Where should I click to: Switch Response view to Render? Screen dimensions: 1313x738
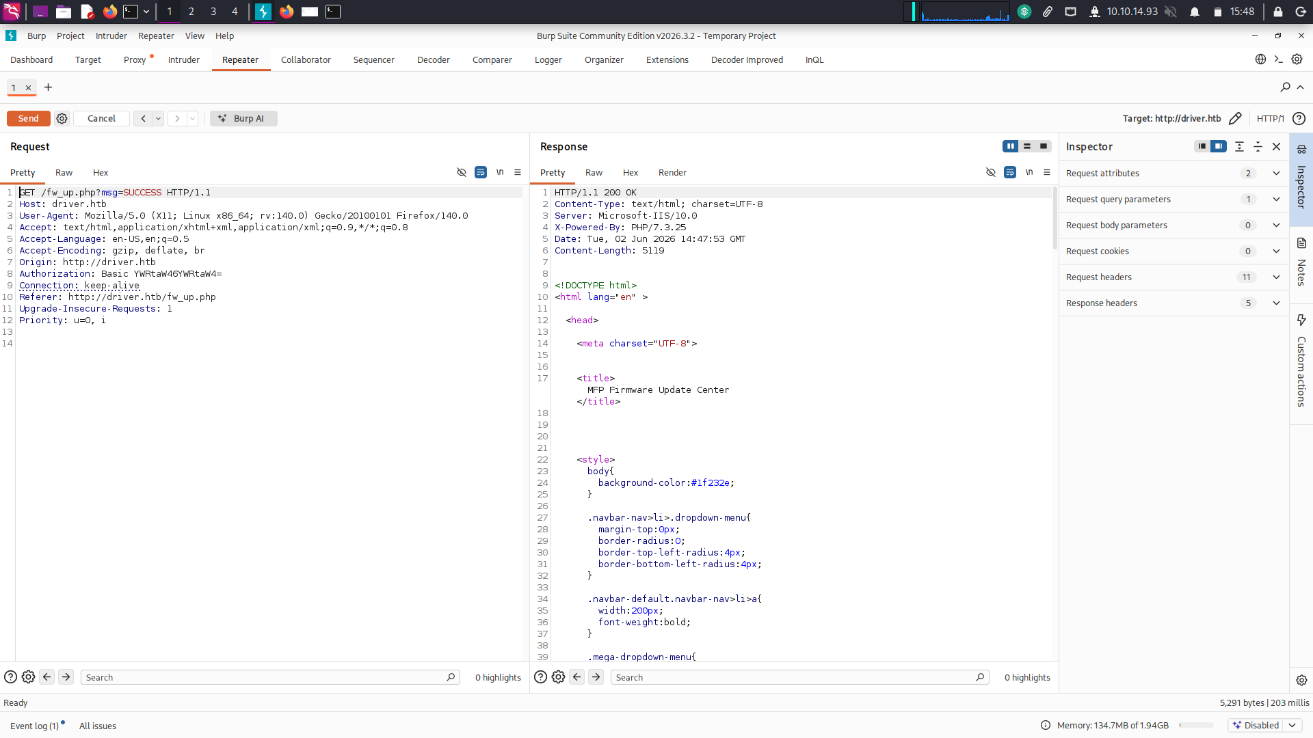tap(672, 172)
